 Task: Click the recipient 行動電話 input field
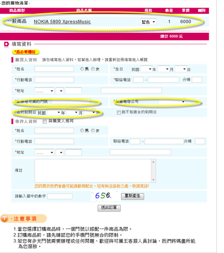point(54,141)
